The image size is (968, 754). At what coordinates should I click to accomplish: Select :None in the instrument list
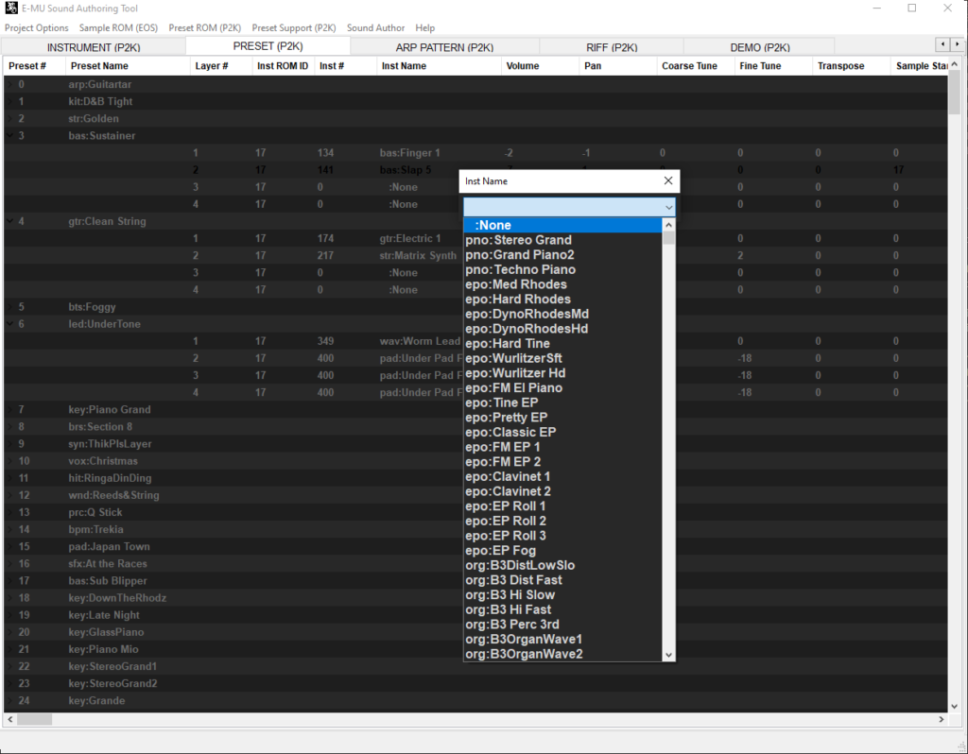point(563,225)
